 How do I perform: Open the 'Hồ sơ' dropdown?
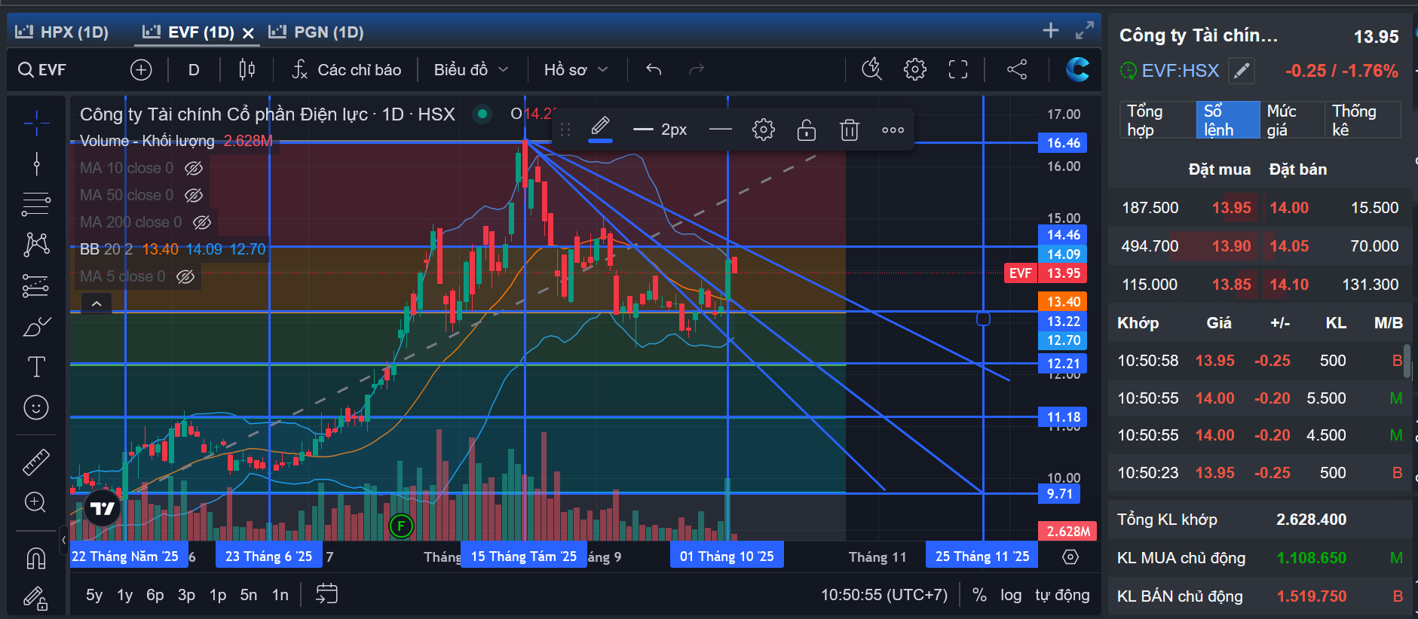coord(576,70)
